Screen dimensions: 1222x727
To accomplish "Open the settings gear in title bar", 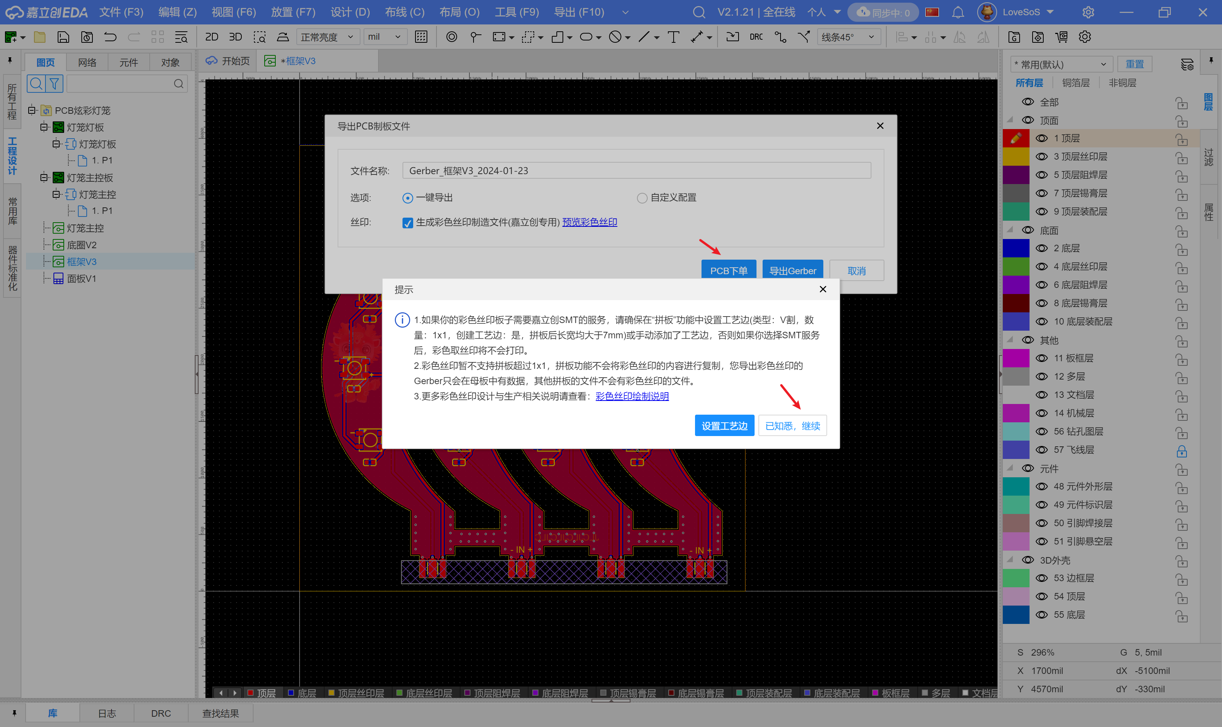I will tap(1088, 12).
